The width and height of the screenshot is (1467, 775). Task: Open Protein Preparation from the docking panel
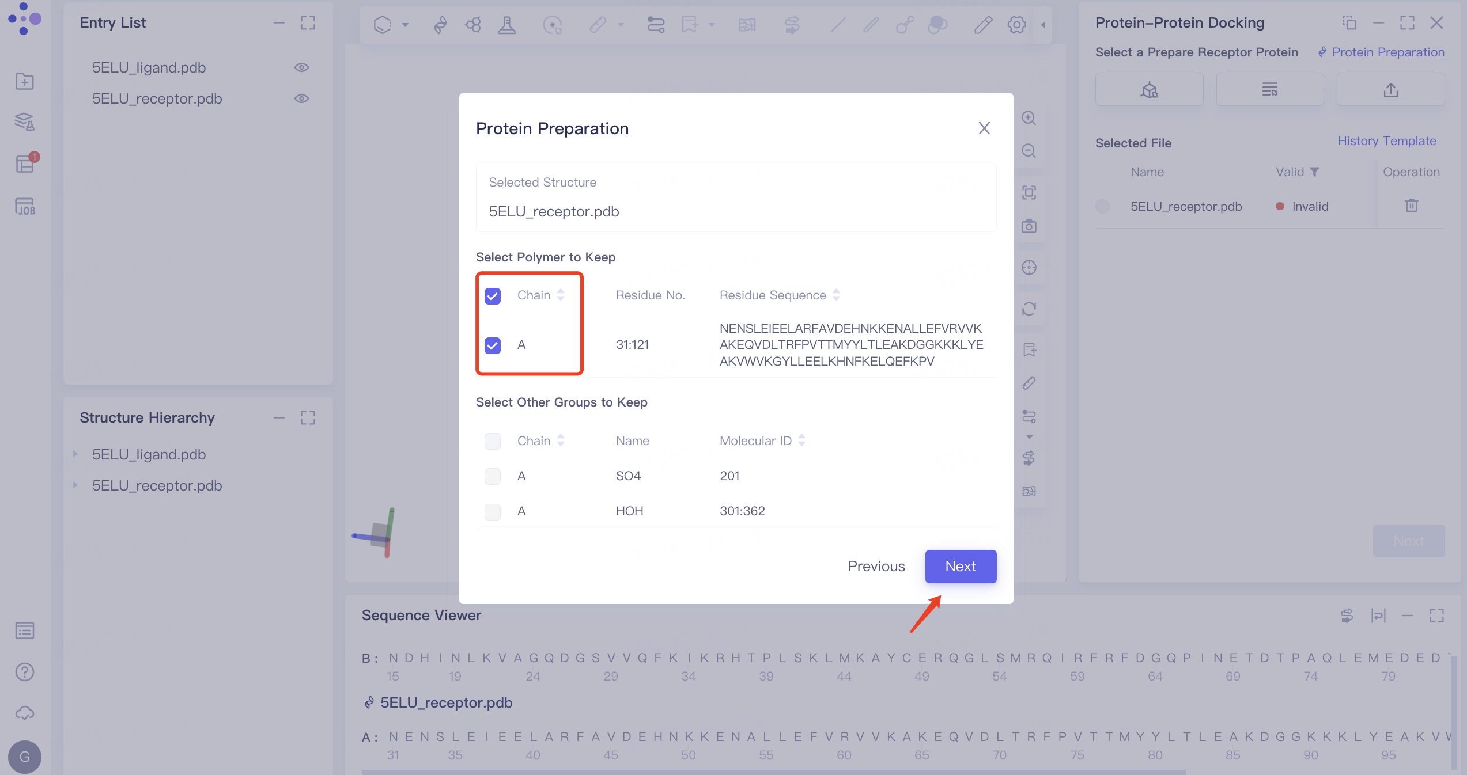tap(1382, 52)
